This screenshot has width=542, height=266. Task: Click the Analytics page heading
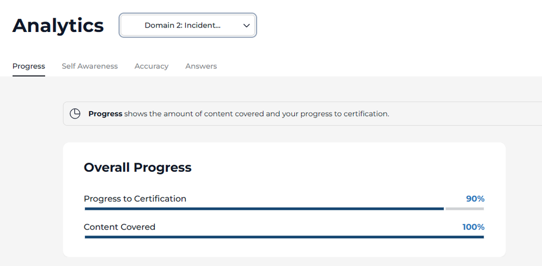[58, 25]
